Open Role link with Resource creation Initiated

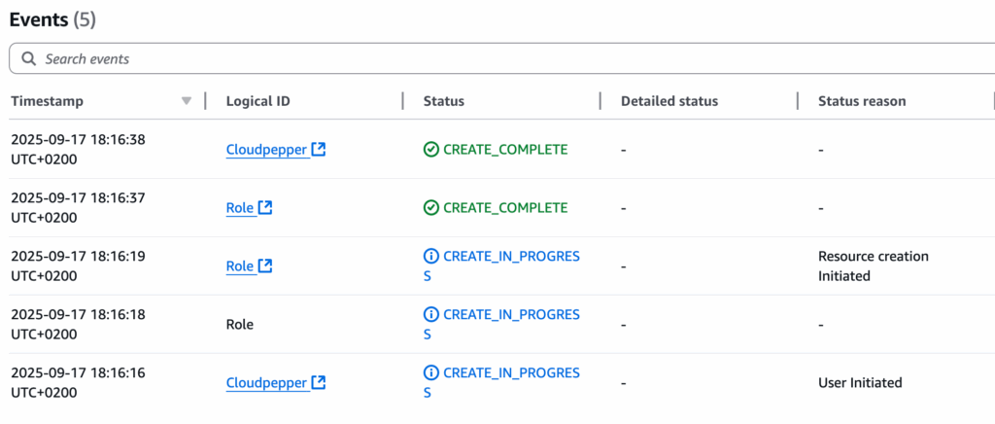(241, 265)
